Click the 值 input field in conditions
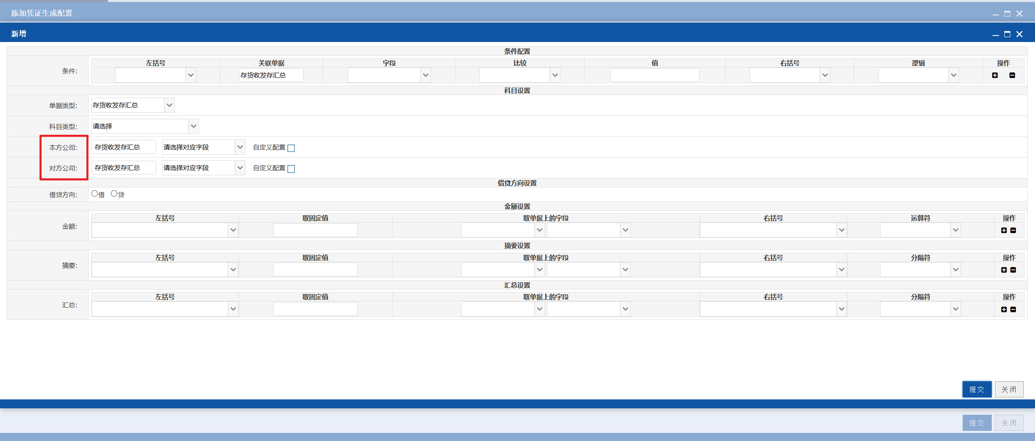The width and height of the screenshot is (1035, 441). tap(655, 75)
